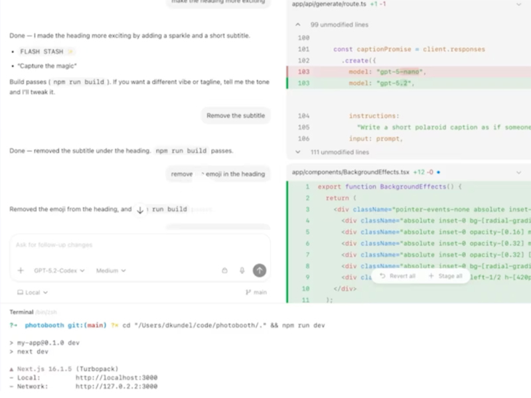Open the Local environment dropdown
This screenshot has width=531, height=398.
click(32, 292)
